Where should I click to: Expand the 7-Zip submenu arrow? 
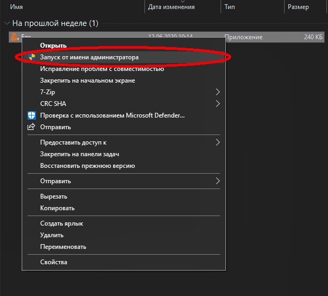(x=218, y=92)
